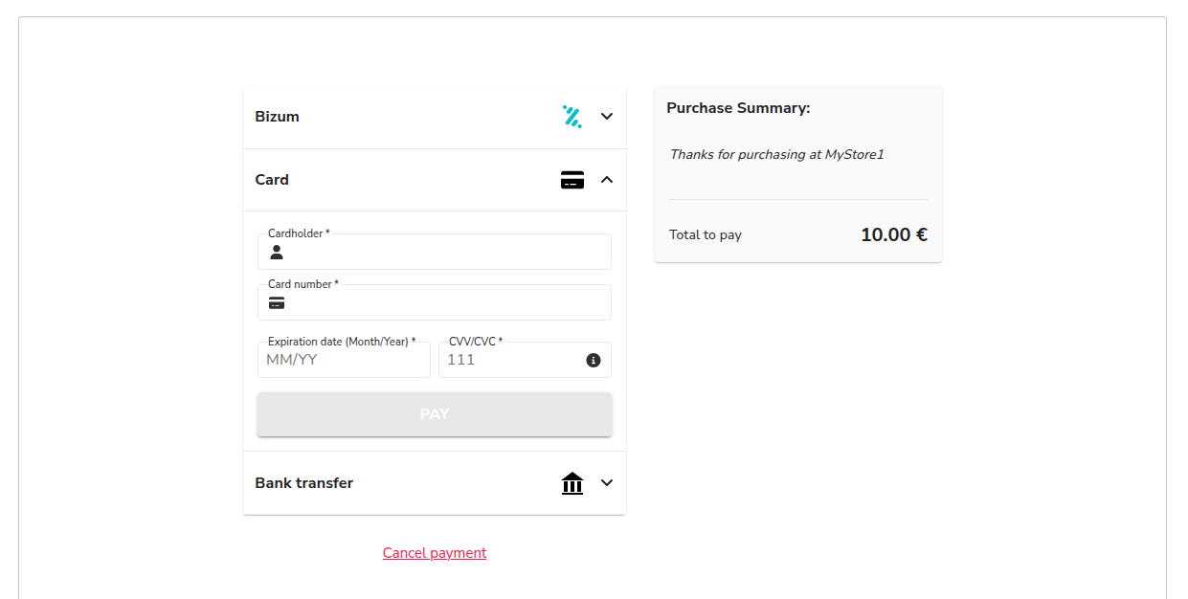Click the bank building icon
This screenshot has height=599, width=1188.
(x=572, y=483)
